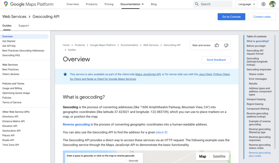Click the search magnifier icon
Screen dimensions: 279x163
click(x=197, y=4)
